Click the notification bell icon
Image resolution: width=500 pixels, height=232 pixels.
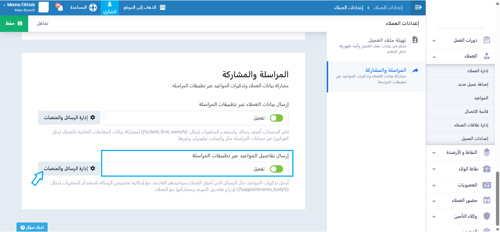60,8
